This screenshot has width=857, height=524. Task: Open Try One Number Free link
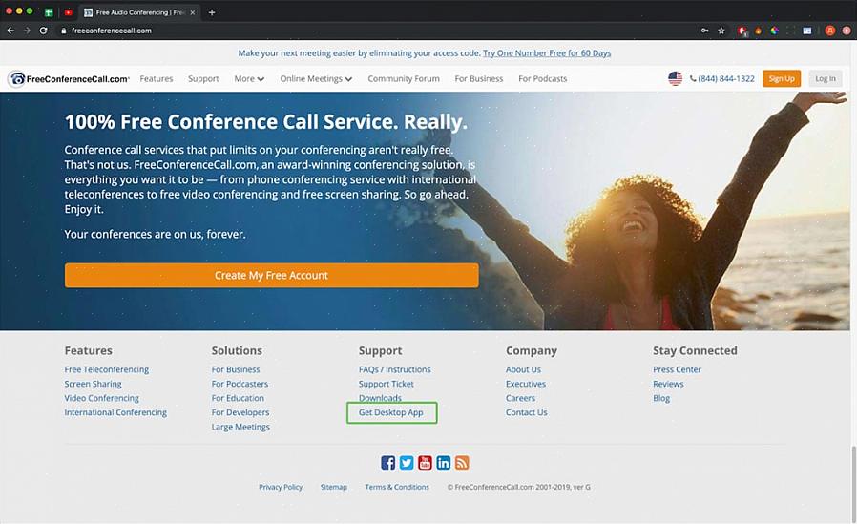[x=547, y=53]
